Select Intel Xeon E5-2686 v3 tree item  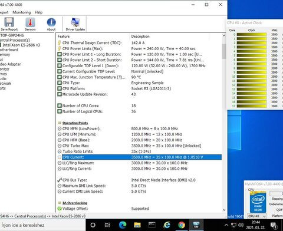coord(21,45)
